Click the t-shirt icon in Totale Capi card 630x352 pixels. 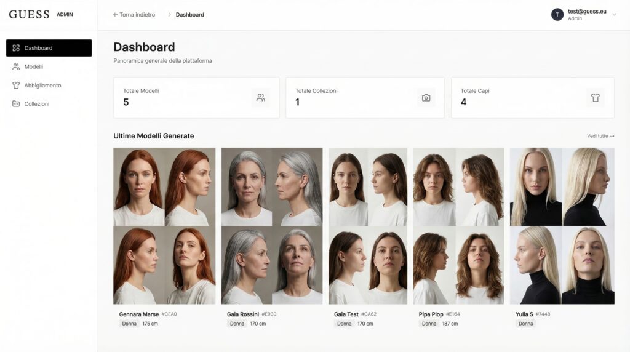tap(595, 97)
